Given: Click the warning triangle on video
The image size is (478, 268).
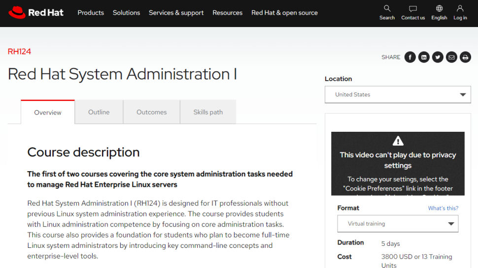Looking at the screenshot, I should (398, 141).
